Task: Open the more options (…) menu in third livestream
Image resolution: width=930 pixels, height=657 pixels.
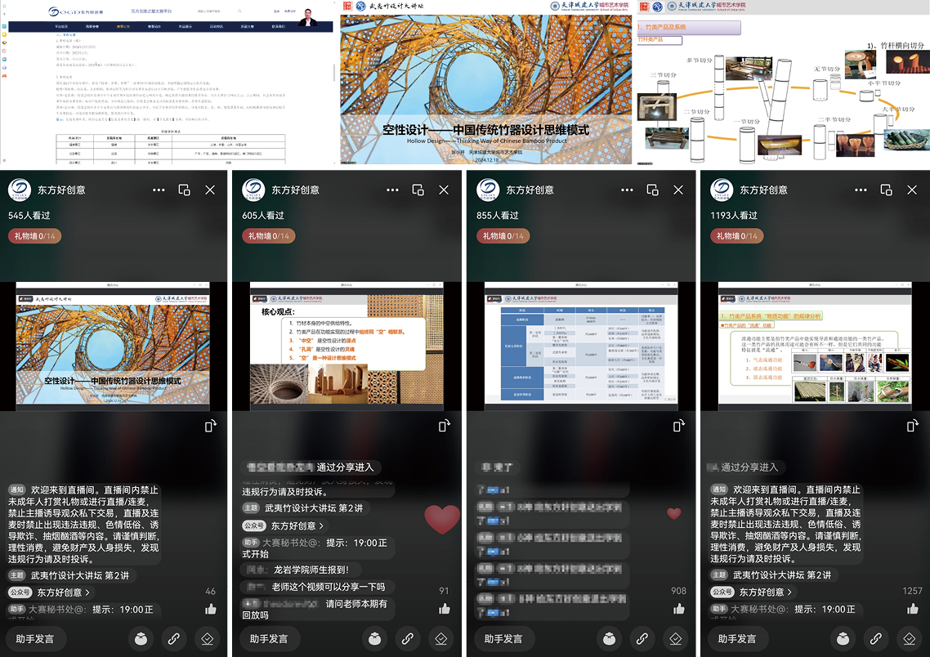Action: 627,189
